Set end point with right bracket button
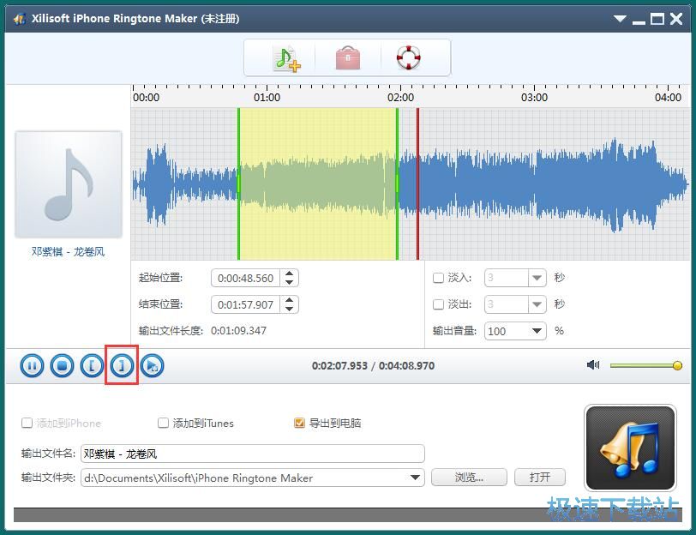Viewport: 696px width, 535px height. coord(122,366)
